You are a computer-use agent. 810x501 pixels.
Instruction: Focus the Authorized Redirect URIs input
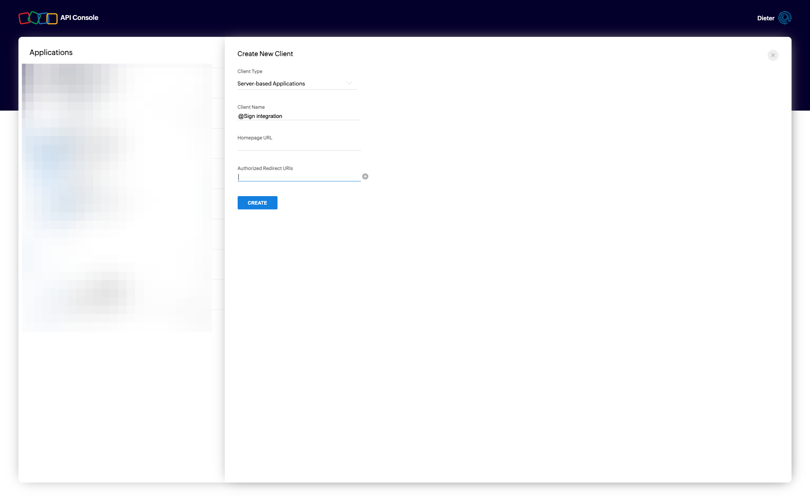click(x=299, y=177)
